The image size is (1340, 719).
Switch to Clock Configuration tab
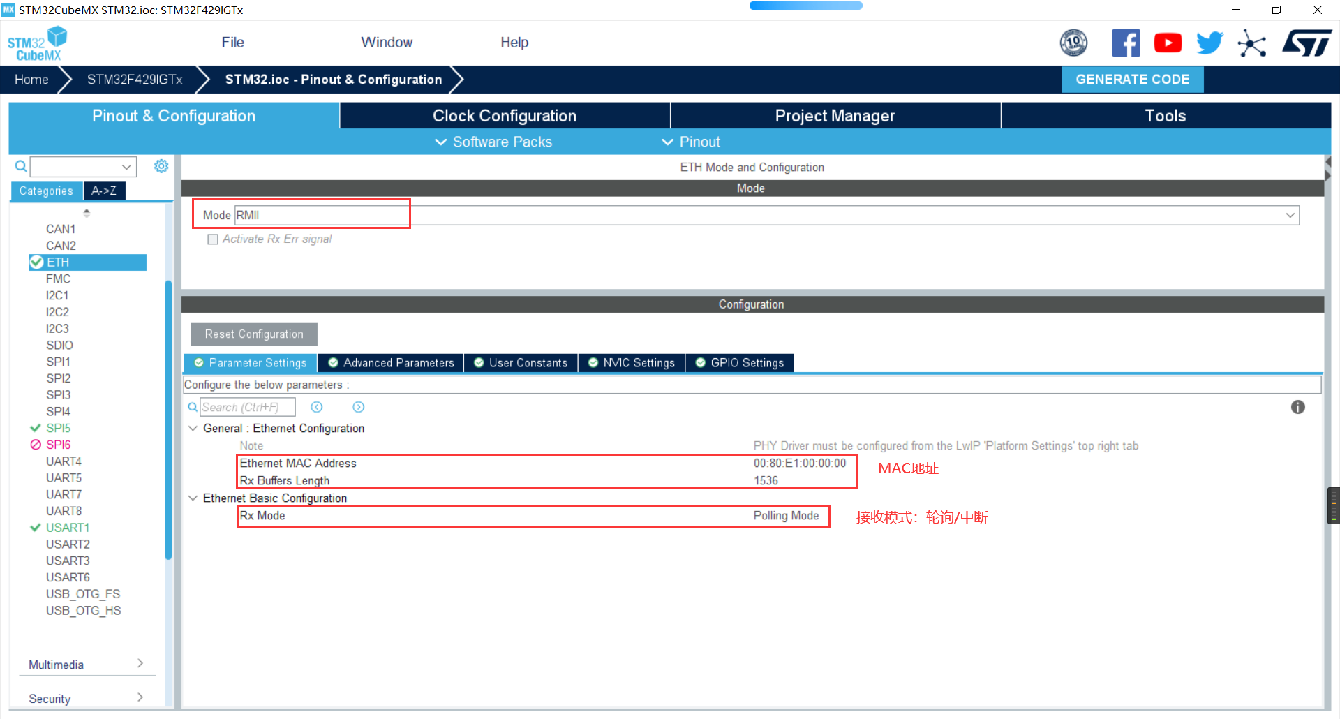(505, 116)
